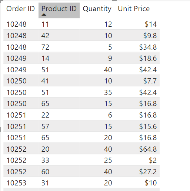Sort by the Order ID column header
This screenshot has height=191, width=190.
click(20, 9)
